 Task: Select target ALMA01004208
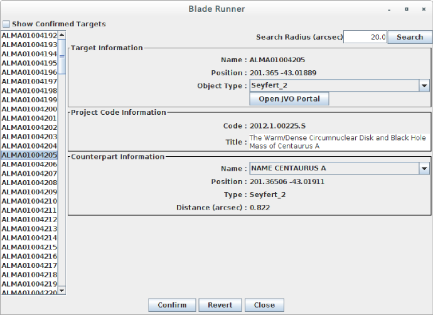pyautogui.click(x=29, y=183)
